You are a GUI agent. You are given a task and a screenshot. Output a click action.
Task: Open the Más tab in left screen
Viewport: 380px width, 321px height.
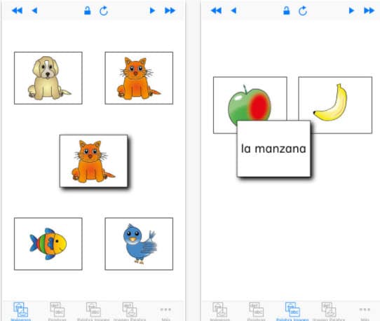pos(165,312)
